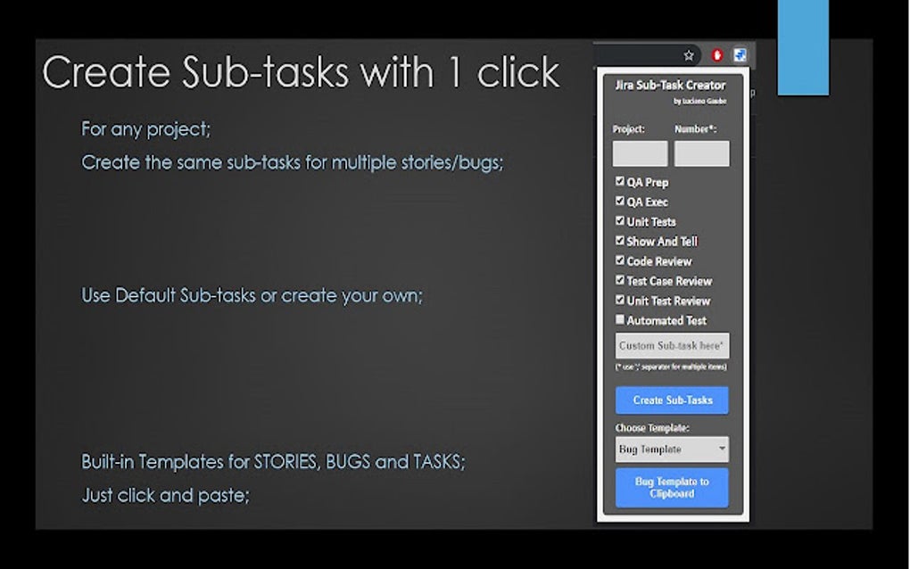The width and height of the screenshot is (910, 569).
Task: Focus the Project input field
Action: 641,153
